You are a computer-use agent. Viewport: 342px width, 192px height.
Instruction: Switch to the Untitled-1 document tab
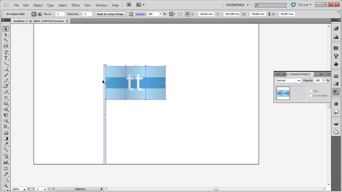(x=38, y=21)
